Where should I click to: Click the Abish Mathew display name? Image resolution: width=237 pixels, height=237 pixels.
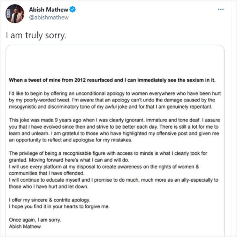(x=48, y=9)
